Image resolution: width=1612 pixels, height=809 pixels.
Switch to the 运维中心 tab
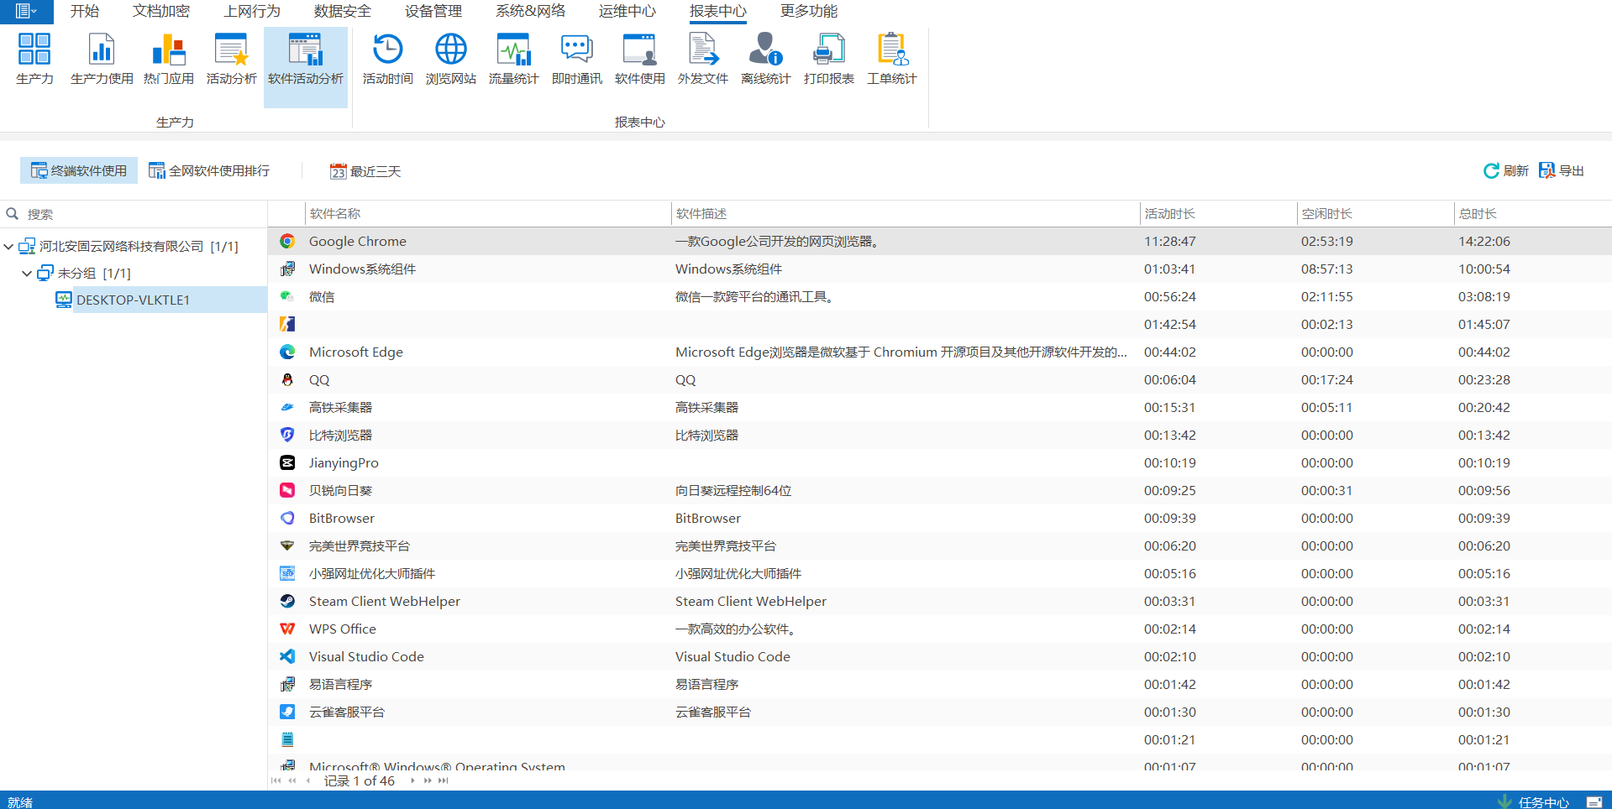(x=627, y=11)
